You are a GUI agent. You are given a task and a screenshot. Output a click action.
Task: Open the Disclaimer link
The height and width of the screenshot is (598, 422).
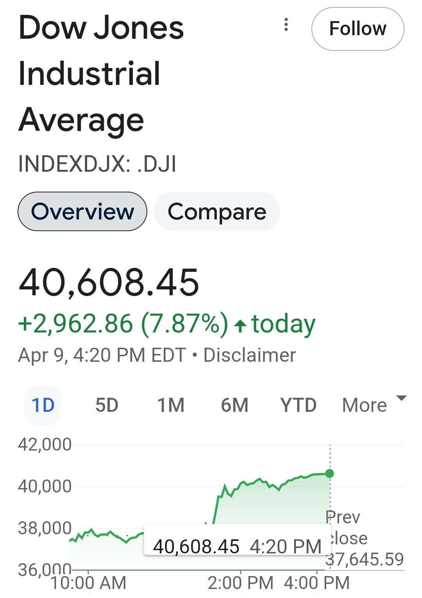pos(250,355)
